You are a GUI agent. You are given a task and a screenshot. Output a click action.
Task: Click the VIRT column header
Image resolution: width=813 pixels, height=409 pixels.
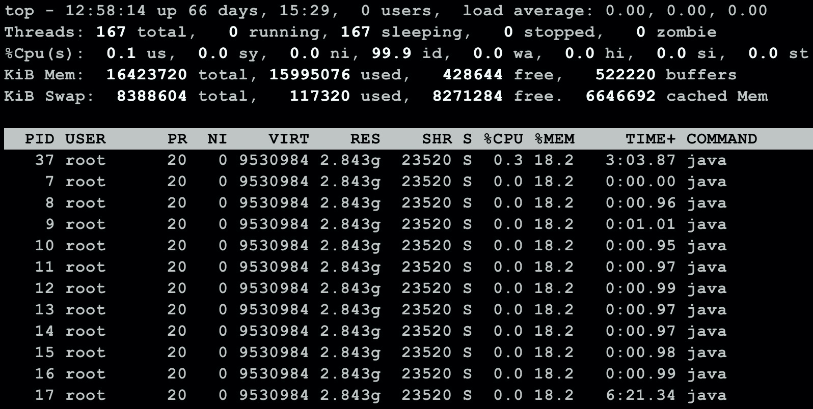click(x=289, y=139)
